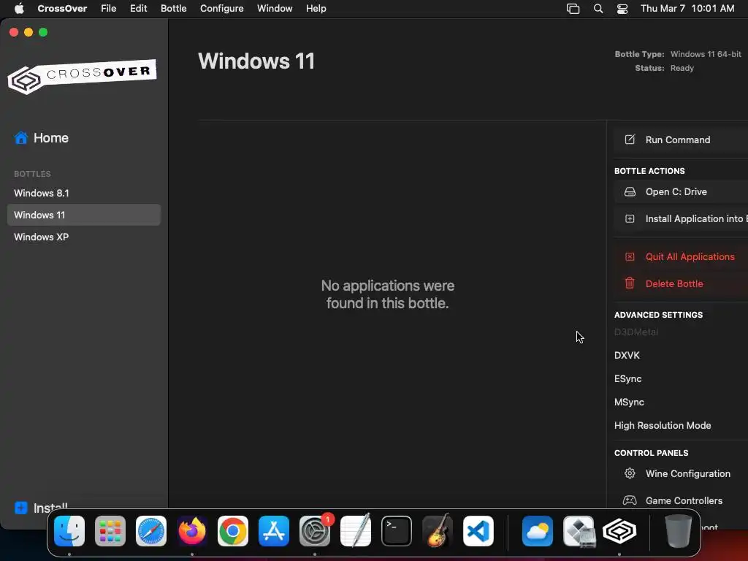Screen dimensions: 748x561
Task: Open the Configure menu
Action: tap(222, 8)
